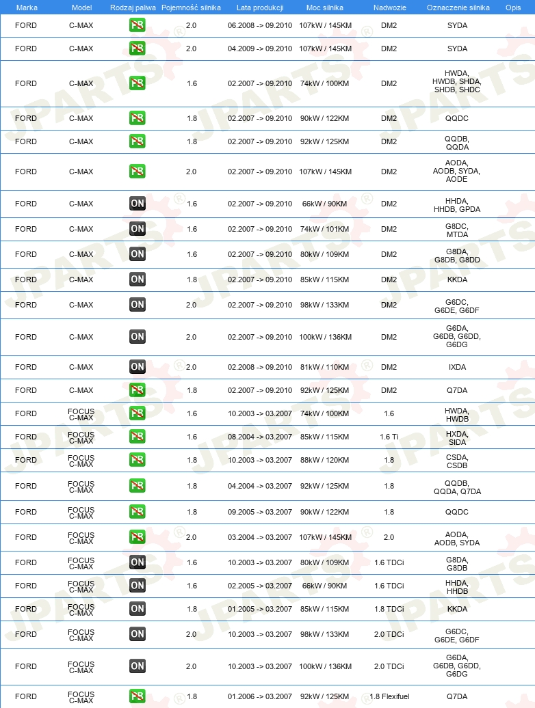The width and height of the screenshot is (535, 708).
Task: Click the 81kW / 110KM power cell
Action: (324, 367)
